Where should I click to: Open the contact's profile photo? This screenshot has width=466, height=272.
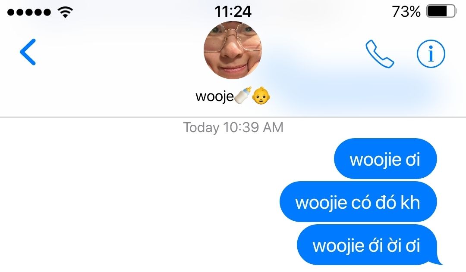[x=233, y=50]
